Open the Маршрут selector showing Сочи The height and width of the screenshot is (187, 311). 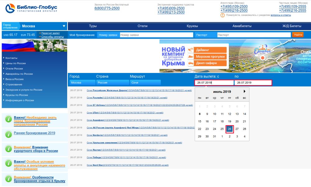145,83
